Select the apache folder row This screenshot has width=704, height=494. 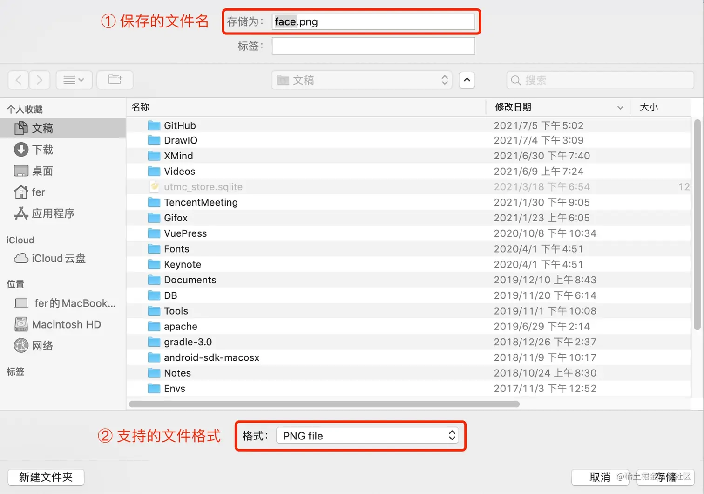[x=409, y=326]
